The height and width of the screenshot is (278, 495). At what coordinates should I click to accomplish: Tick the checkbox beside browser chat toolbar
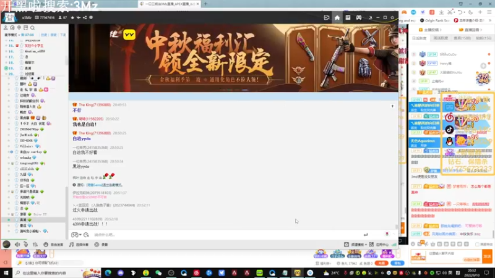(x=477, y=244)
